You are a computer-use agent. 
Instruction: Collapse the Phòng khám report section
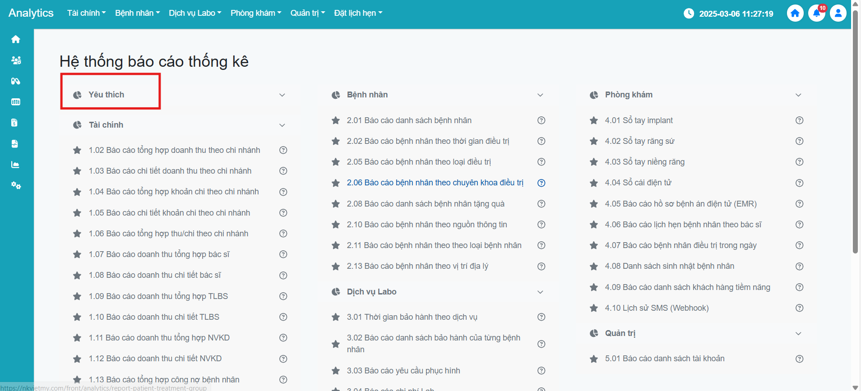point(798,95)
